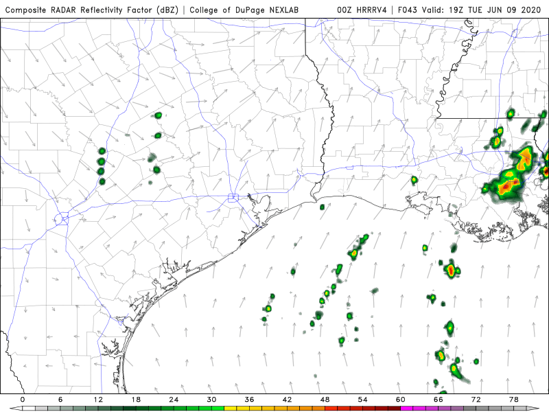Screen dimensions: 549x412
Task: Pick the first yellow color bar segment
Action: click(x=231, y=409)
